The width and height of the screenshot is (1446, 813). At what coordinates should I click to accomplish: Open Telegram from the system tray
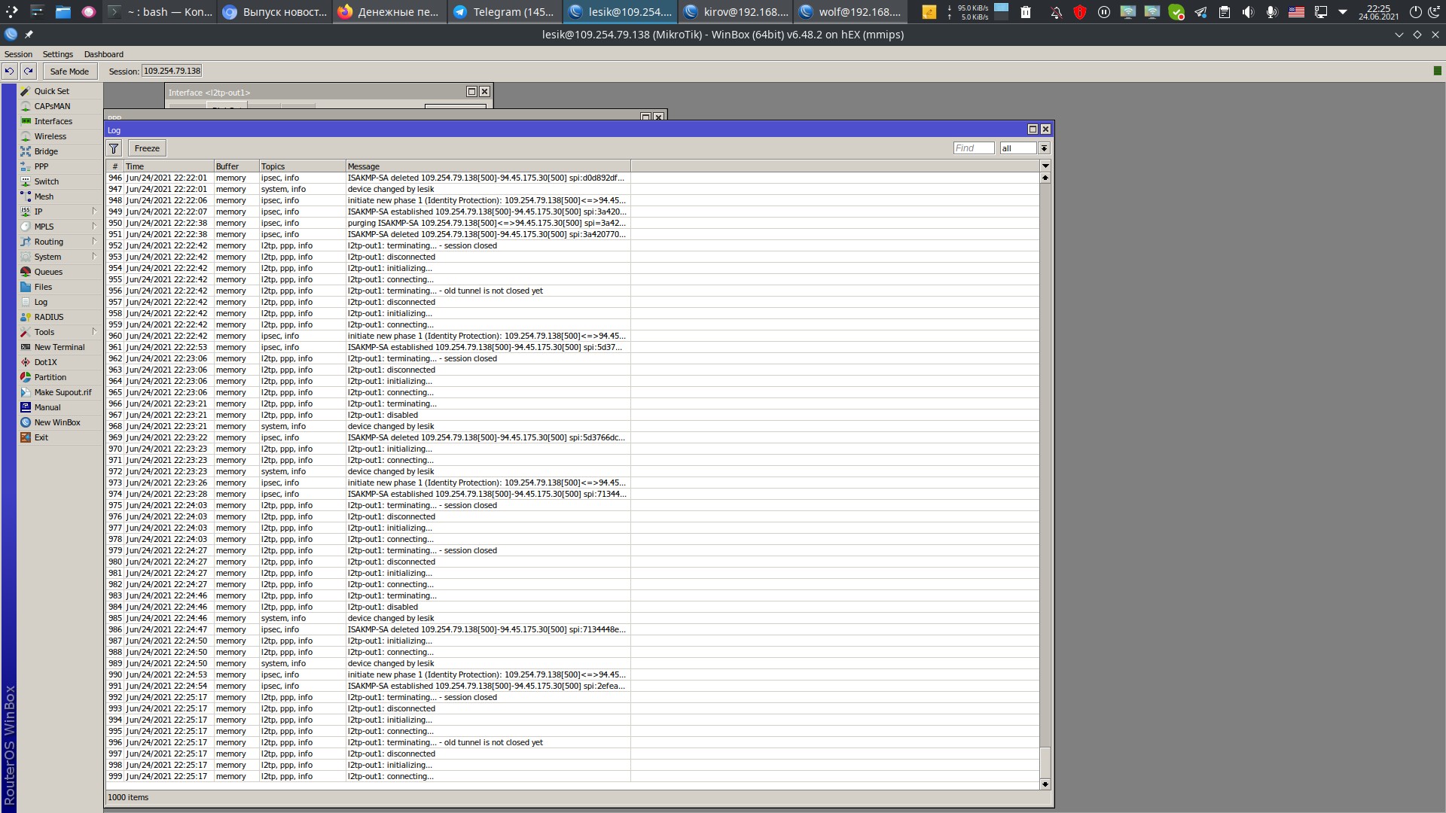(1200, 12)
